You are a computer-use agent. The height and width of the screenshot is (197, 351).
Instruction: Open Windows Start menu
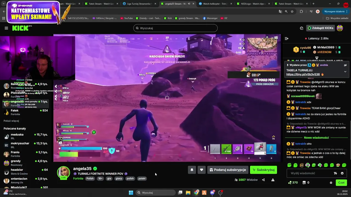pos(131,193)
